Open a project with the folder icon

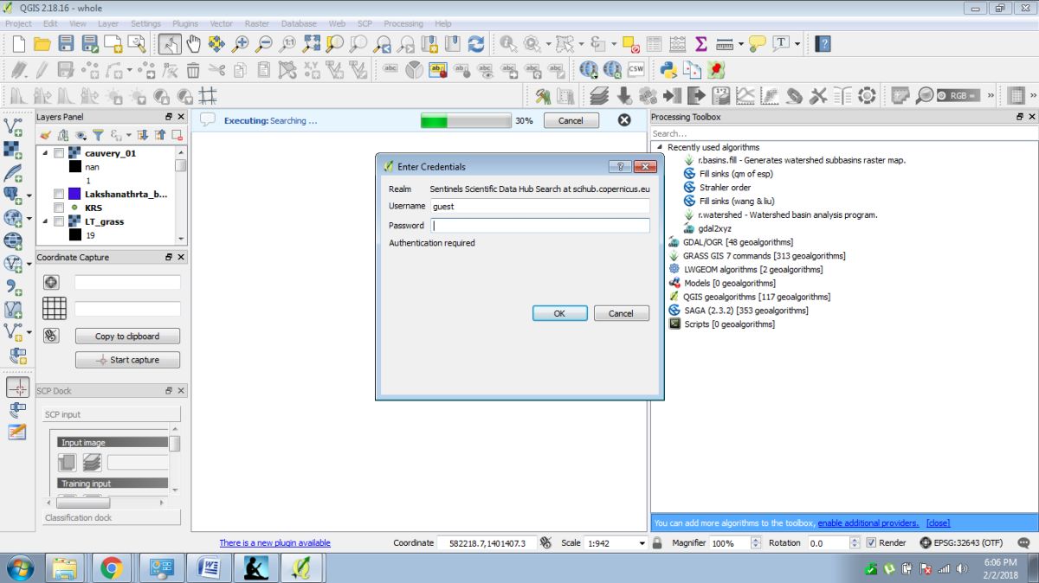click(x=42, y=43)
